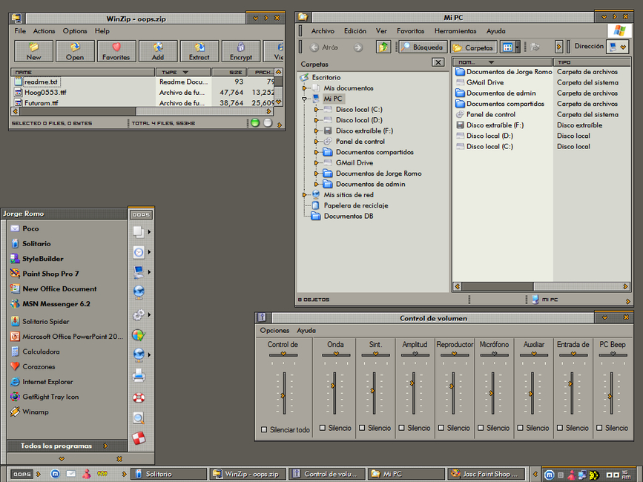The image size is (643, 482).
Task: Open the Dirección address dropdown
Action: click(623, 47)
